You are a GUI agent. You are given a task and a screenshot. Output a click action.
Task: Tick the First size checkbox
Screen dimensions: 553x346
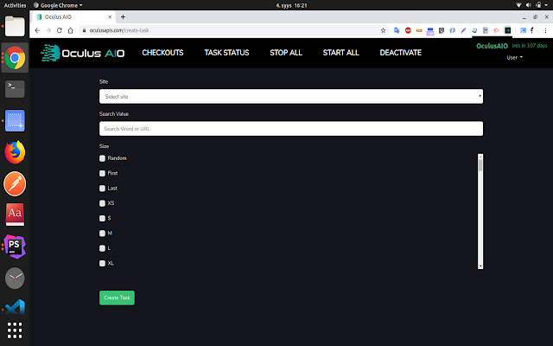pyautogui.click(x=102, y=173)
